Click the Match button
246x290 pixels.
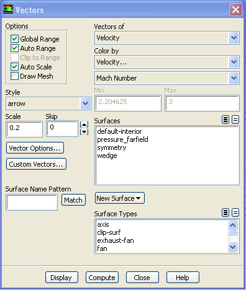point(73,200)
